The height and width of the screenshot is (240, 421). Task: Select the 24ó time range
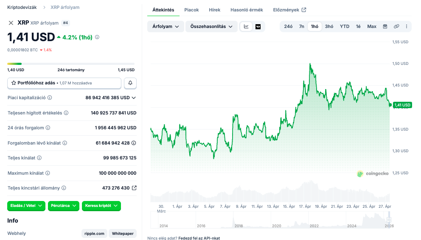pyautogui.click(x=288, y=26)
